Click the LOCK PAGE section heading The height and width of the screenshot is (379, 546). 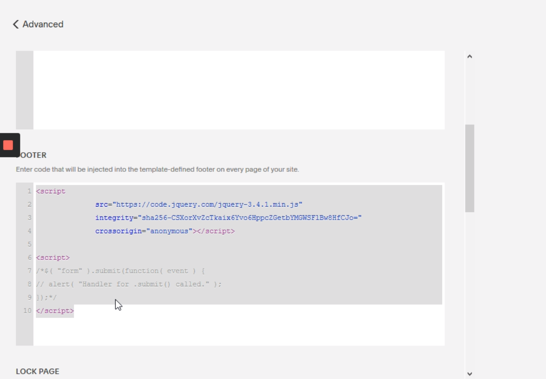[x=38, y=371]
